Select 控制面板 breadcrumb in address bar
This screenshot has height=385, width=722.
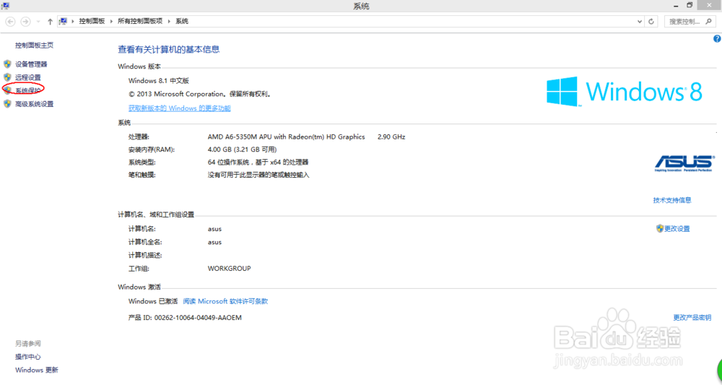click(92, 21)
